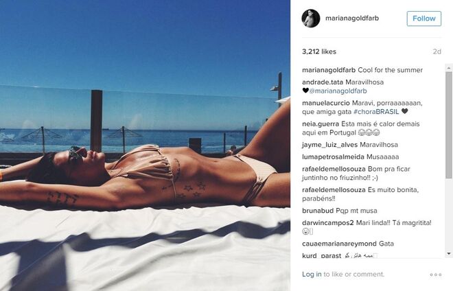Open the @marianagoldfarb mention link

(338, 91)
